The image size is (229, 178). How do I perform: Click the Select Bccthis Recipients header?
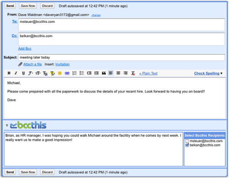click(x=205, y=135)
